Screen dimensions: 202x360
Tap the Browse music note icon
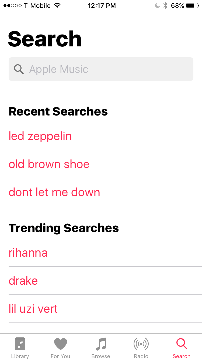[x=101, y=343]
